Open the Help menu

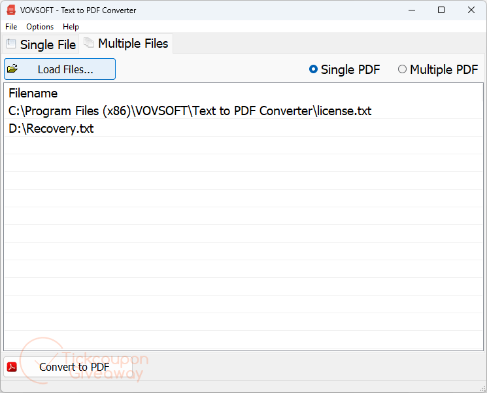(x=71, y=27)
